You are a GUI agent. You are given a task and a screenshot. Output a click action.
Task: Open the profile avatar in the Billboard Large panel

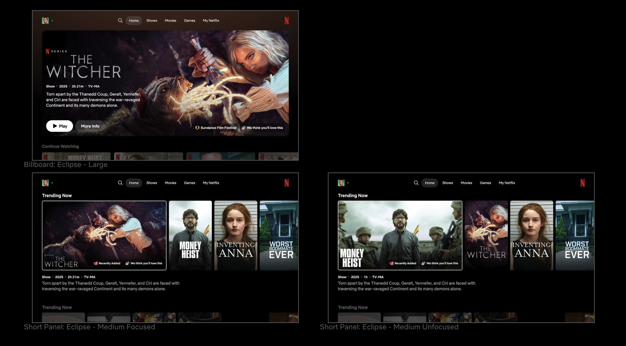pos(45,20)
